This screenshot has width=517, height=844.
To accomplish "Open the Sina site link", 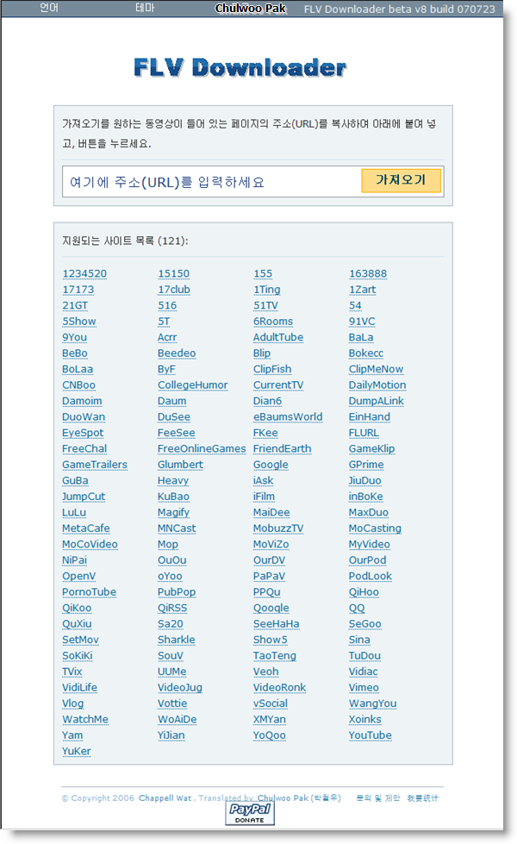I will point(359,640).
